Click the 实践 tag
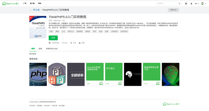This screenshot has height=111, width=209. pos(107,31)
